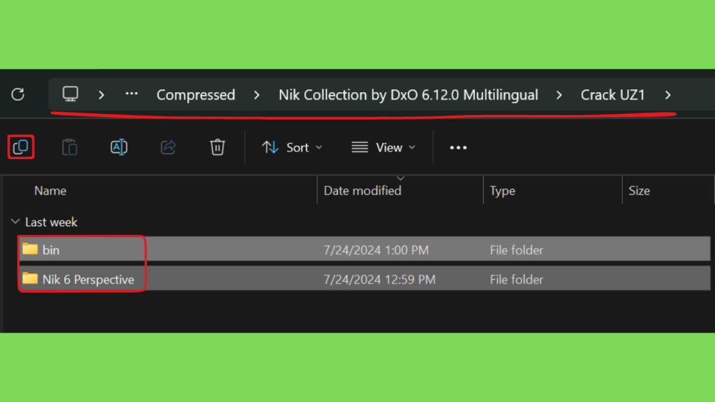The height and width of the screenshot is (402, 715).
Task: Sort by Type column header
Action: tap(503, 191)
